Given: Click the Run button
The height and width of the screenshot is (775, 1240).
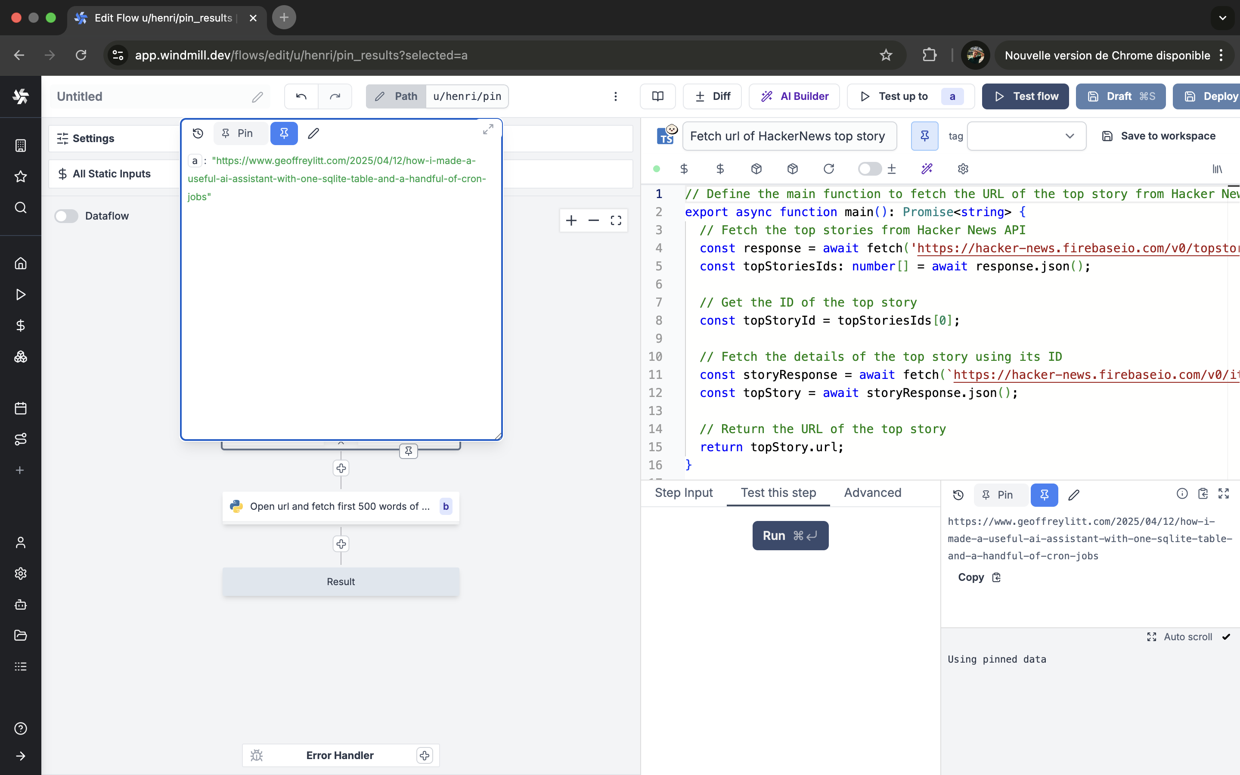Looking at the screenshot, I should pyautogui.click(x=790, y=536).
